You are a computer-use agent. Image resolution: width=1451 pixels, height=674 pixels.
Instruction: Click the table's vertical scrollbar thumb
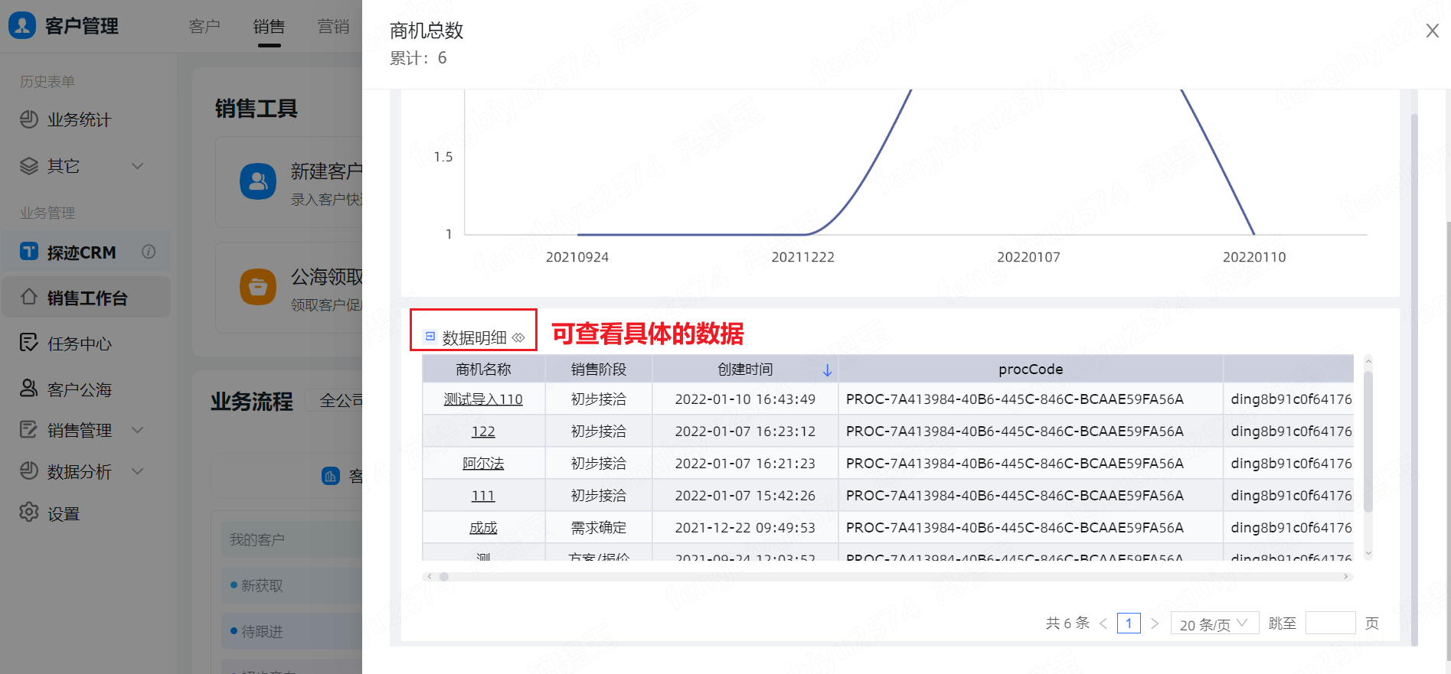(1368, 441)
